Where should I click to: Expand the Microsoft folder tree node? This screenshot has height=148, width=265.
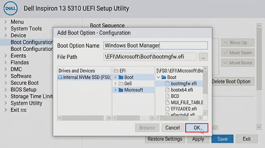(115, 90)
